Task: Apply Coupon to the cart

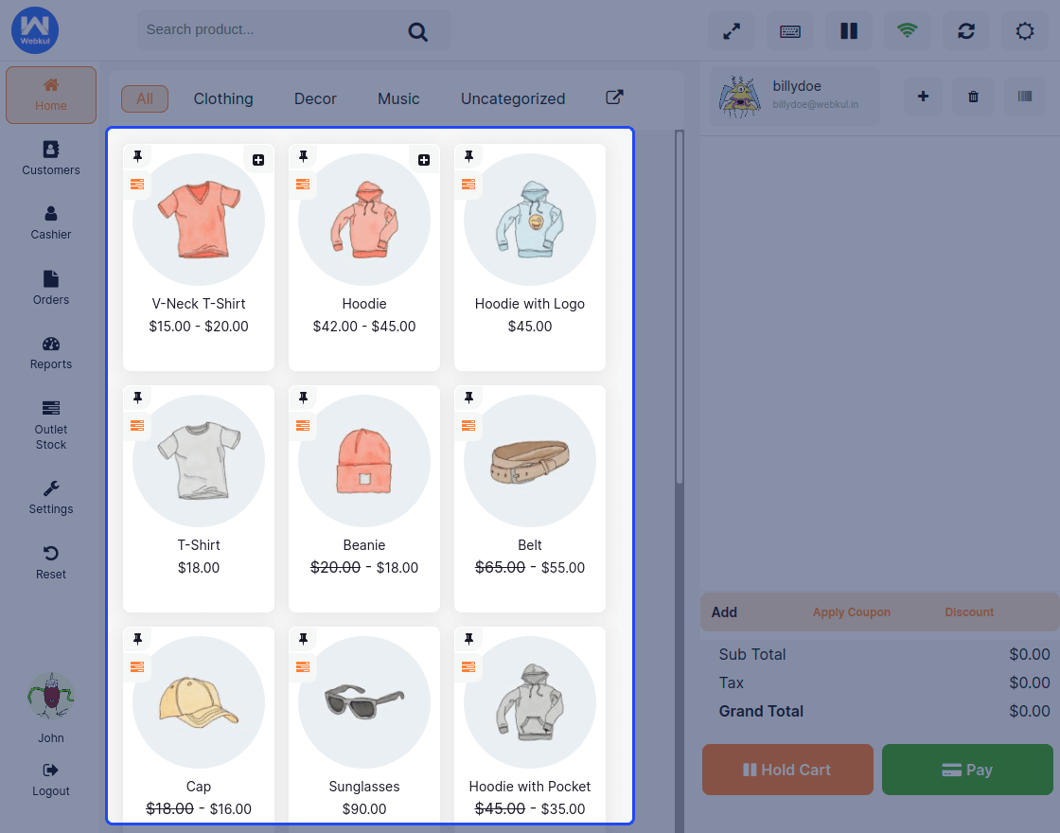Action: [x=851, y=612]
